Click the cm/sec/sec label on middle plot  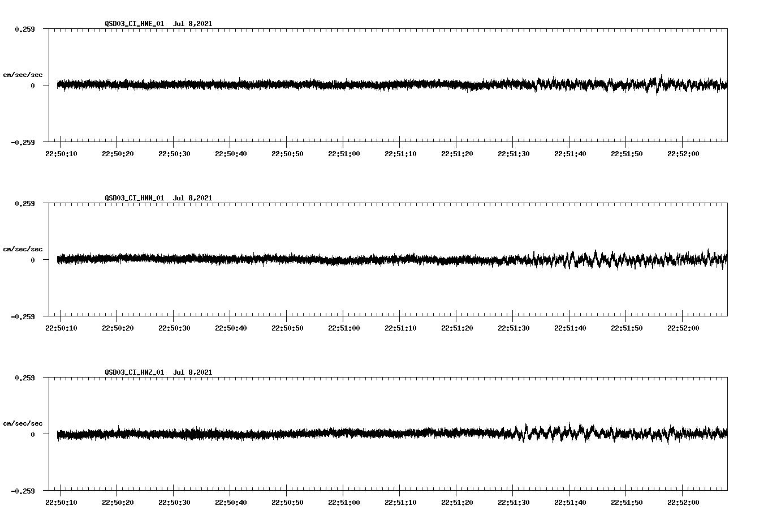[23, 248]
